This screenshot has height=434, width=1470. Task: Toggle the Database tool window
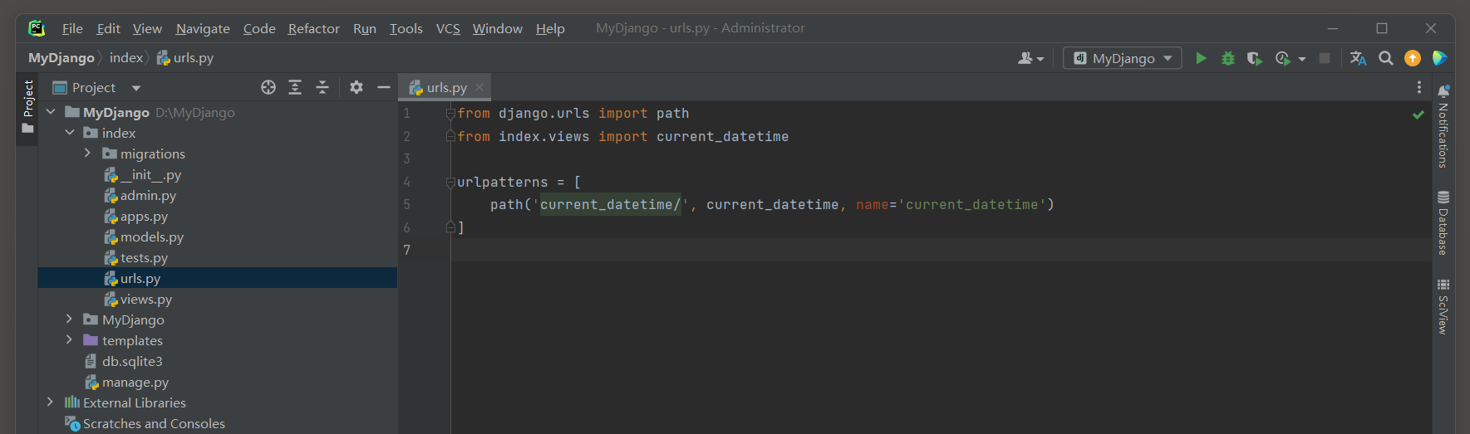coord(1443,222)
